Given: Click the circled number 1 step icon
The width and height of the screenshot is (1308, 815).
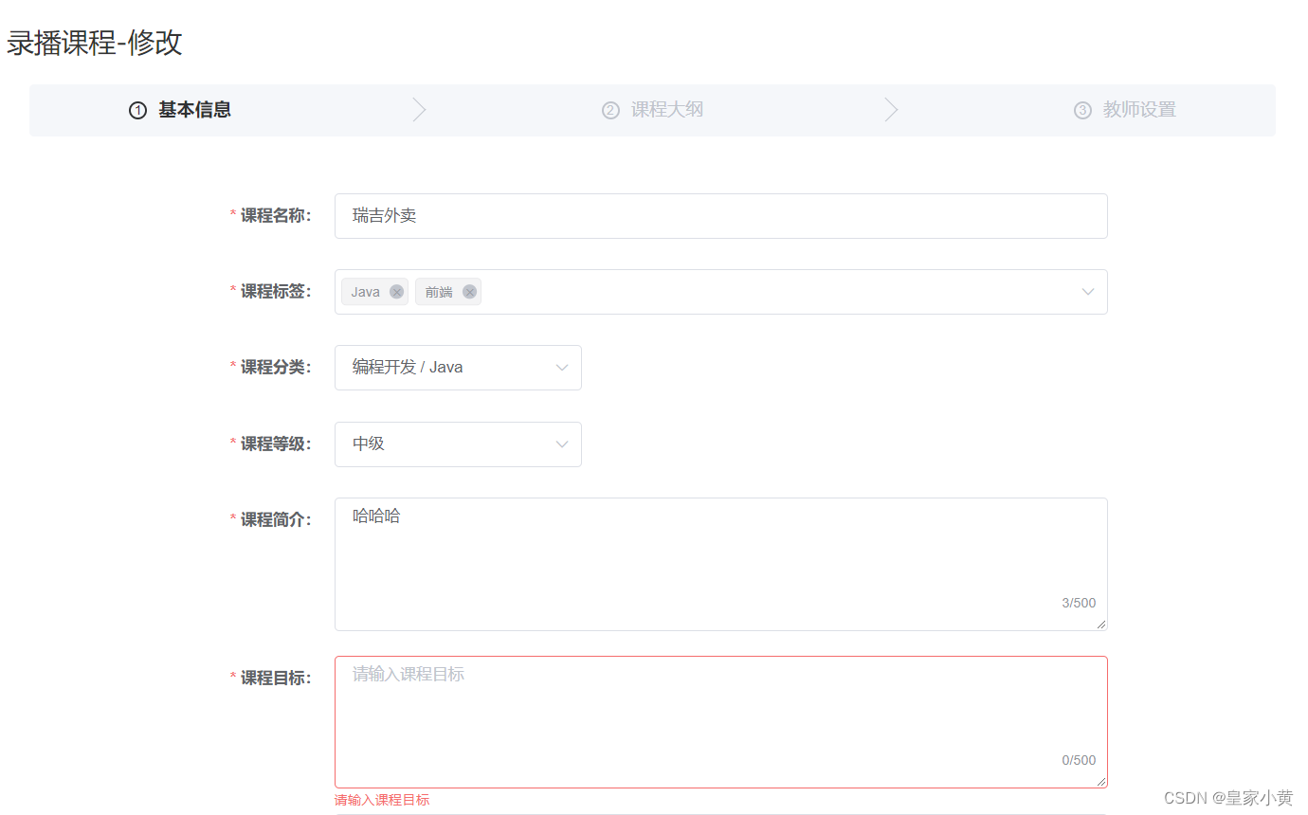Looking at the screenshot, I should (137, 111).
